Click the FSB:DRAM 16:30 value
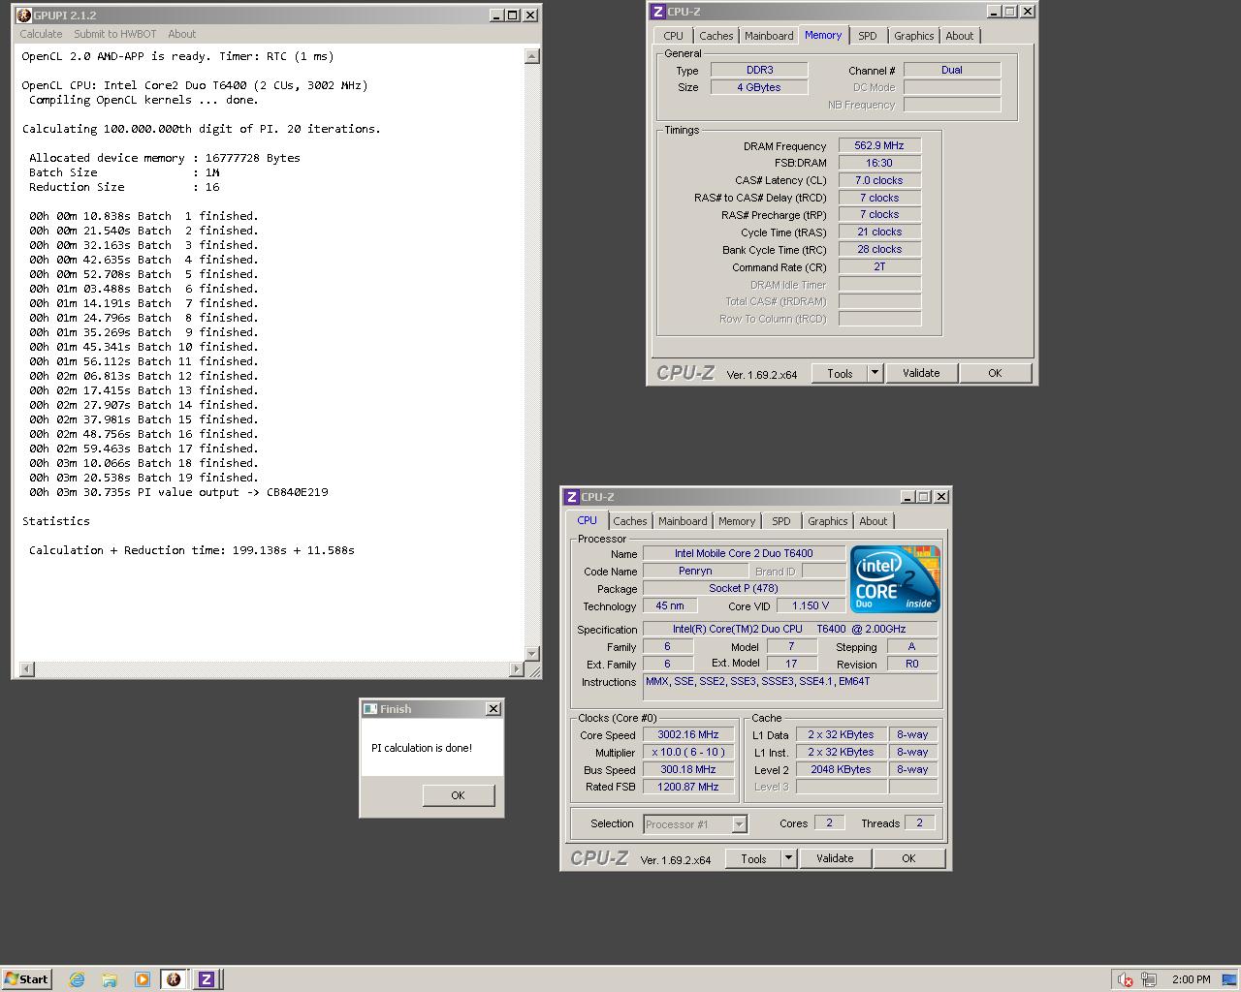Screen dimensions: 1241x992 tap(879, 163)
